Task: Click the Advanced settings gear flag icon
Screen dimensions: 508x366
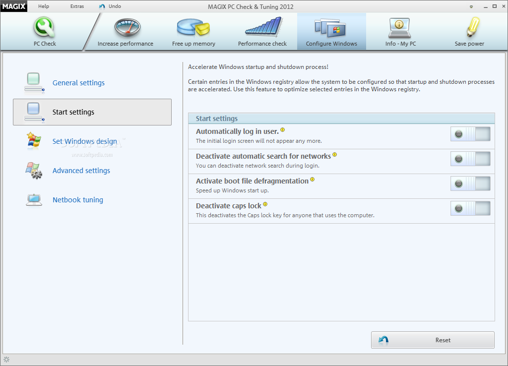Action: point(34,171)
